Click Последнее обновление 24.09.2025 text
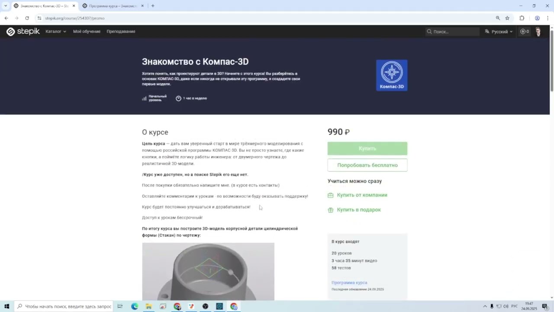This screenshot has width=554, height=312. point(358,289)
